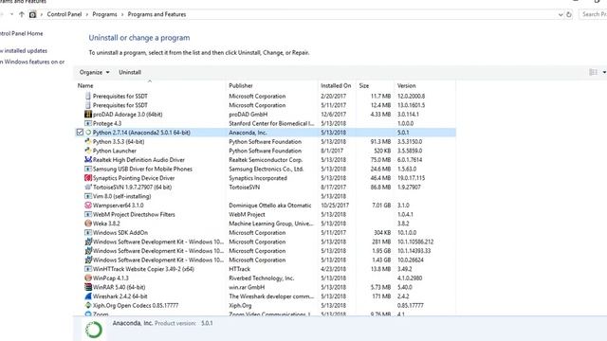
Task: Click the Realtek High Definition Audio Driver icon
Action: [x=88, y=160]
